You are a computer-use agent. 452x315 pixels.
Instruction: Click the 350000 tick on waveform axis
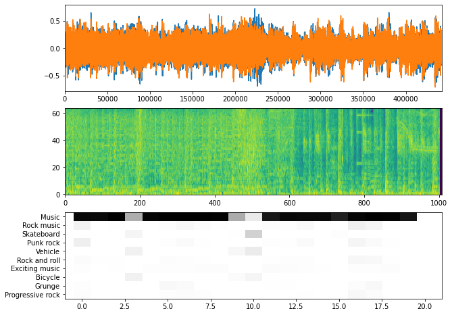[x=363, y=99]
